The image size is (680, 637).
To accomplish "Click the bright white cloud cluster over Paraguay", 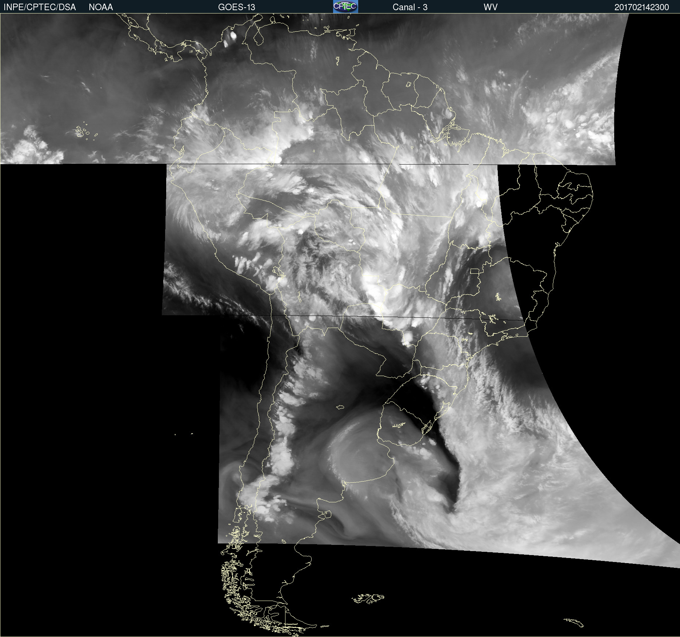I will coord(373,288).
